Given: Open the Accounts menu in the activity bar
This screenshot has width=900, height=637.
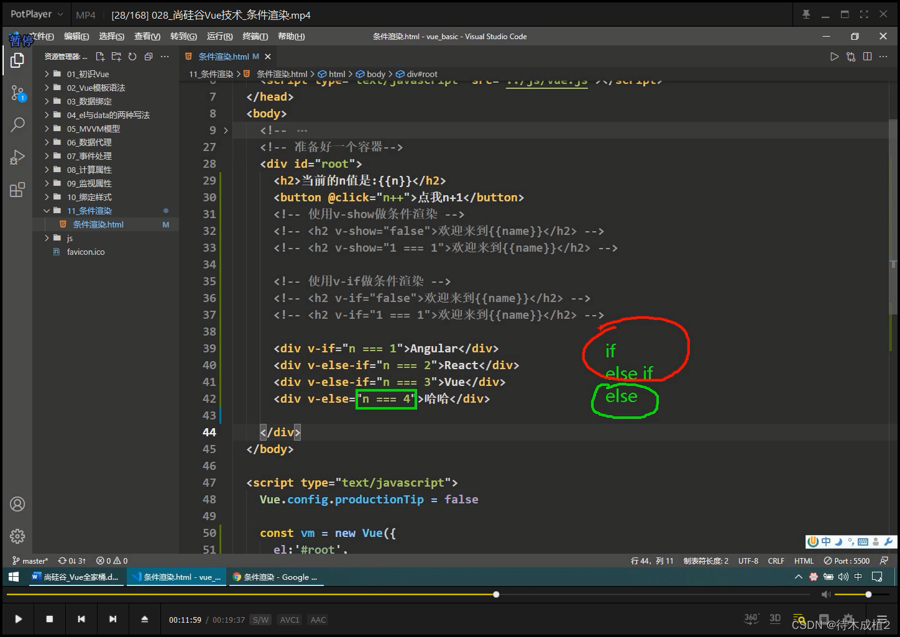Looking at the screenshot, I should pyautogui.click(x=17, y=504).
